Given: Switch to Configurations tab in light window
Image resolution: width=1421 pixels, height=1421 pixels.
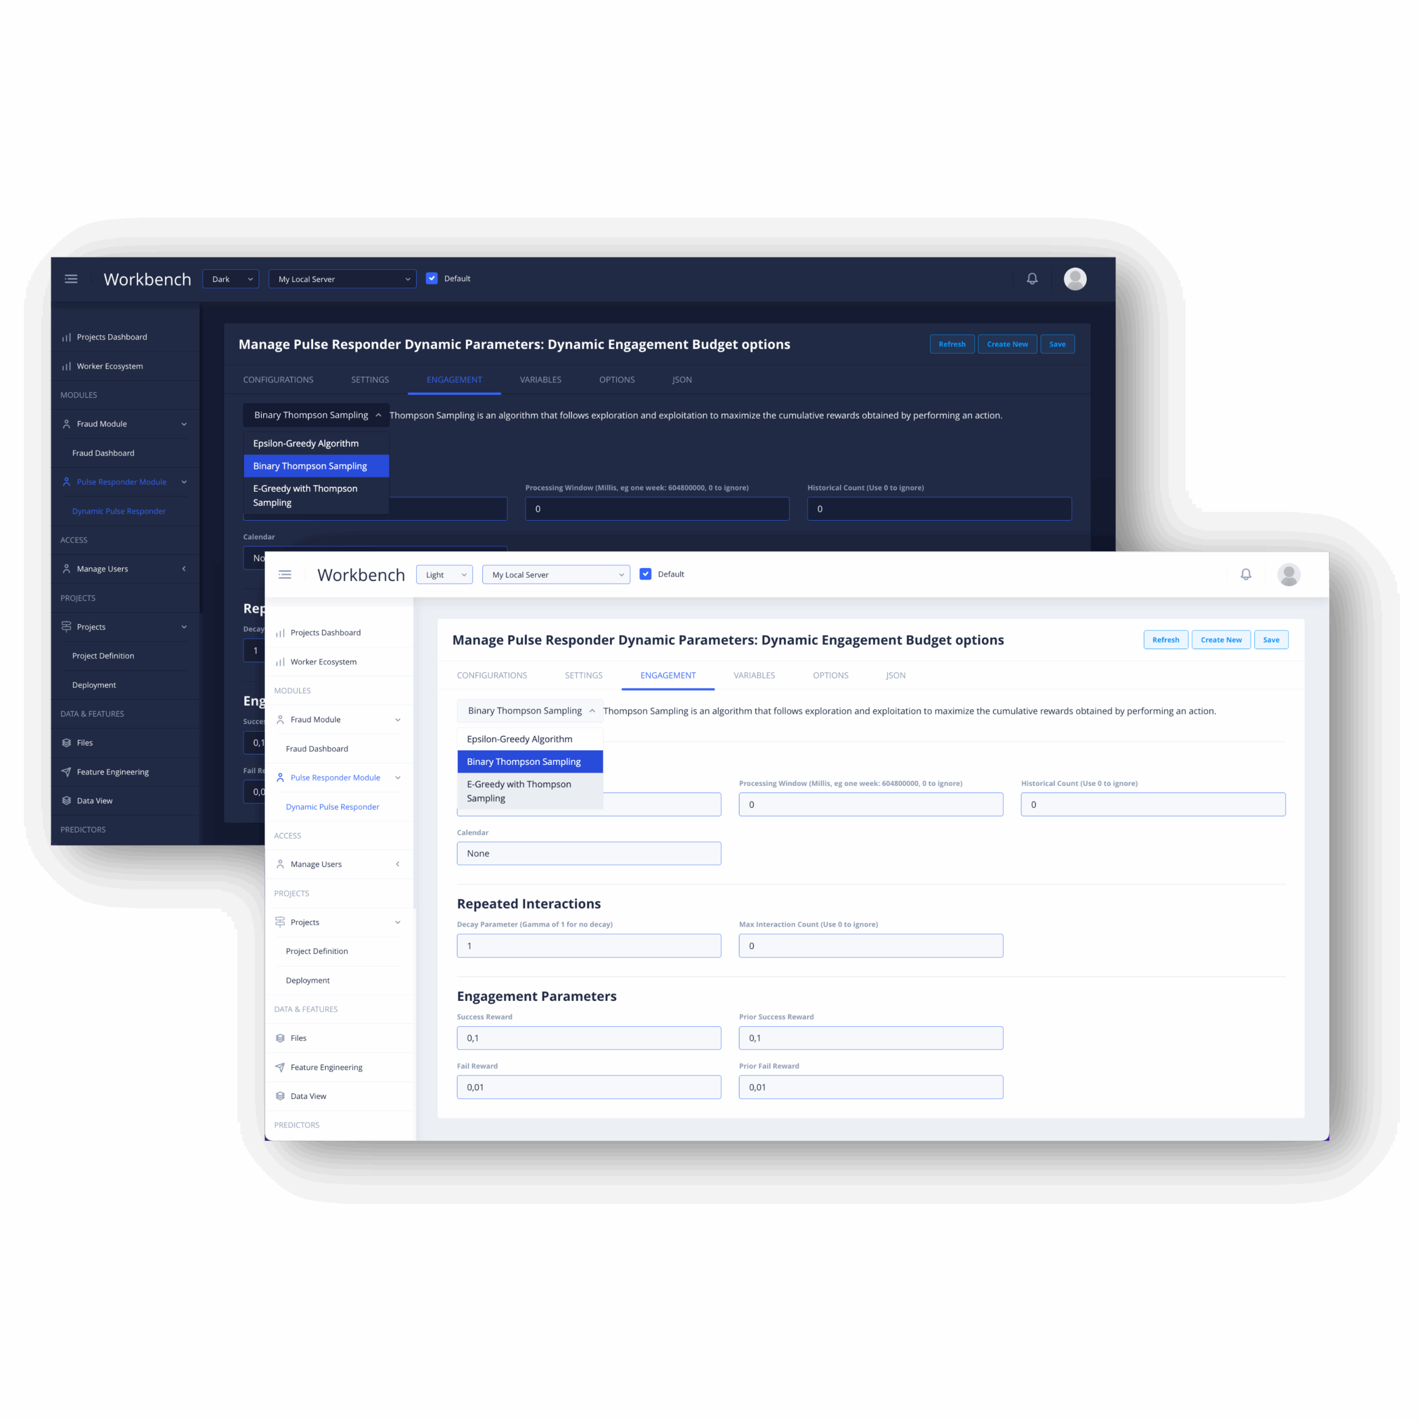Looking at the screenshot, I should [492, 675].
